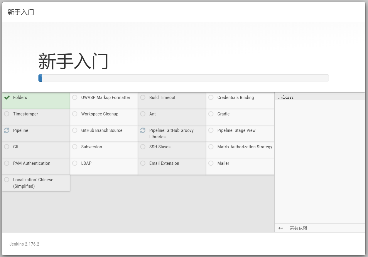
Task: Click the green checkmark icon beside Folders
Action: coord(7,98)
